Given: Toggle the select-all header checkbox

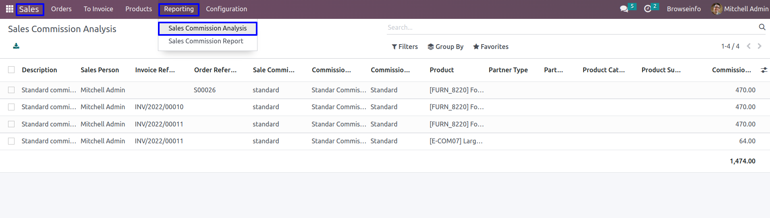Looking at the screenshot, I should pyautogui.click(x=11, y=70).
